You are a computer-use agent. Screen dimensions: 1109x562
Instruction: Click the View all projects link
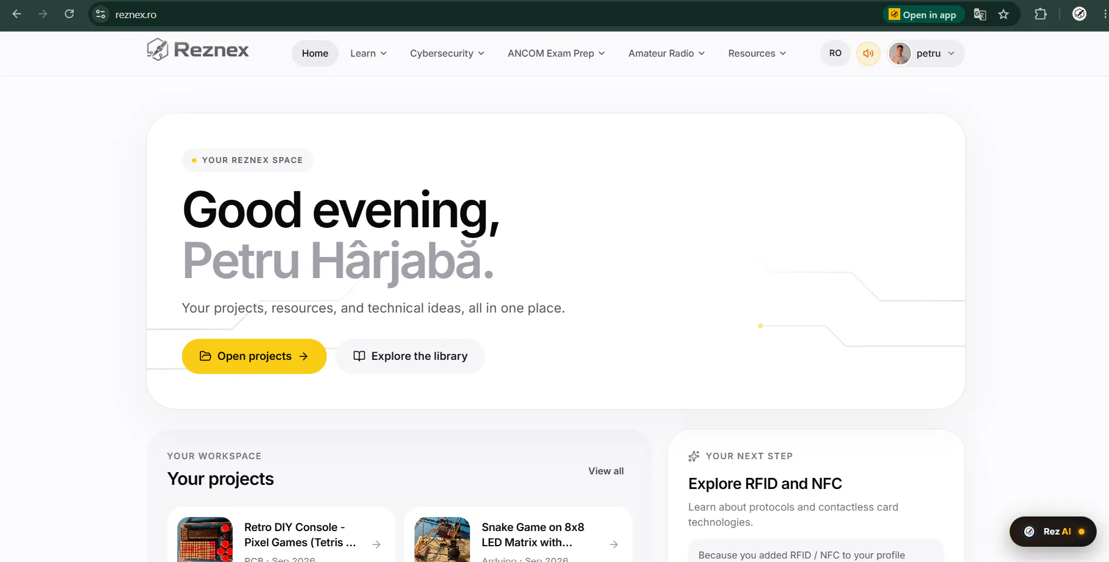606,471
